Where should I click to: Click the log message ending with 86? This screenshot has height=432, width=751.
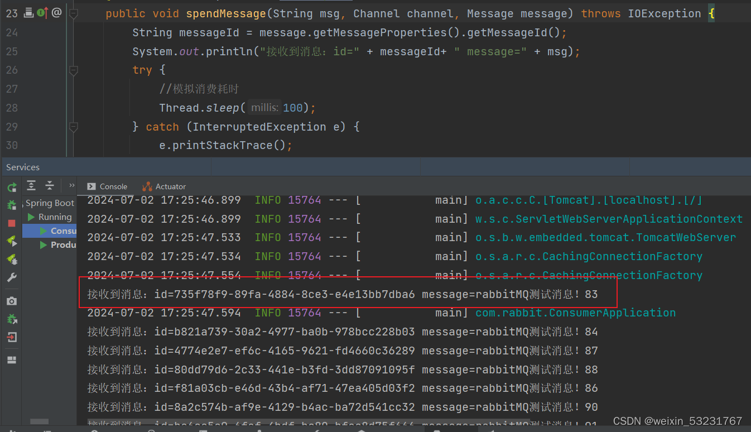coord(343,388)
